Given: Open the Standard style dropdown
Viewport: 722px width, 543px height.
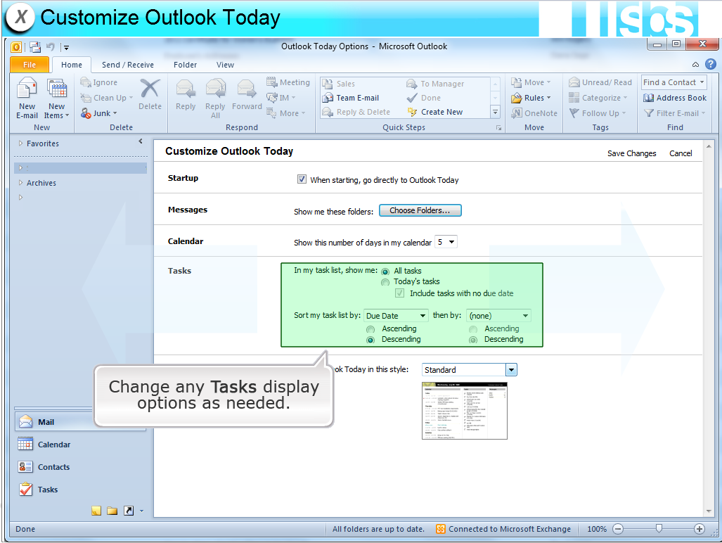Looking at the screenshot, I should coord(511,370).
